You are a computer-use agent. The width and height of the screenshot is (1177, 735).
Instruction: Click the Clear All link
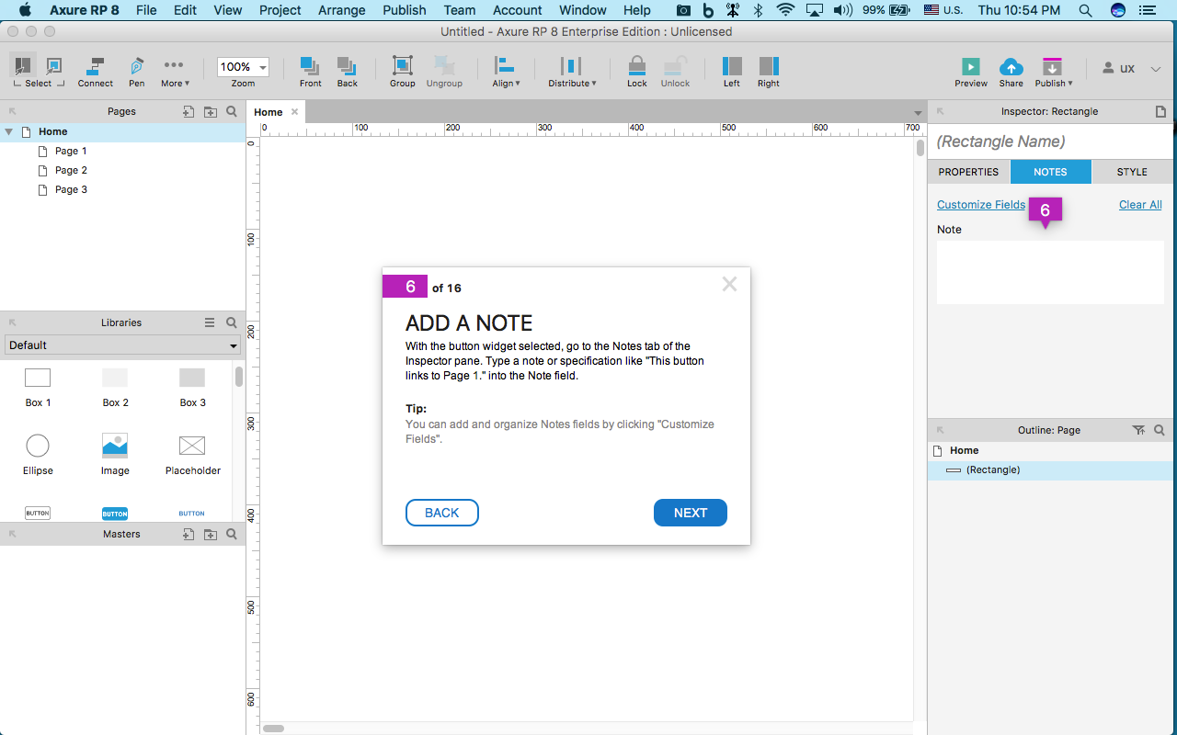point(1140,205)
